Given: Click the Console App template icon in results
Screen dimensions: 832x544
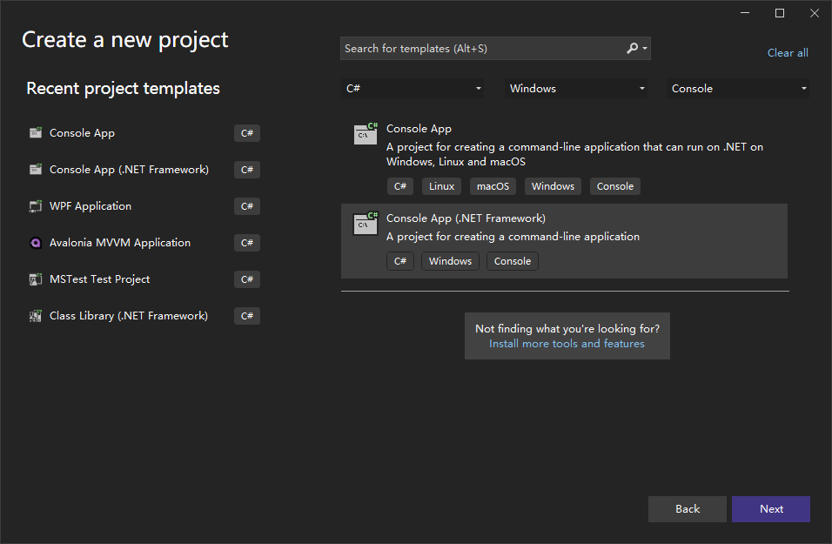Looking at the screenshot, I should click(366, 133).
